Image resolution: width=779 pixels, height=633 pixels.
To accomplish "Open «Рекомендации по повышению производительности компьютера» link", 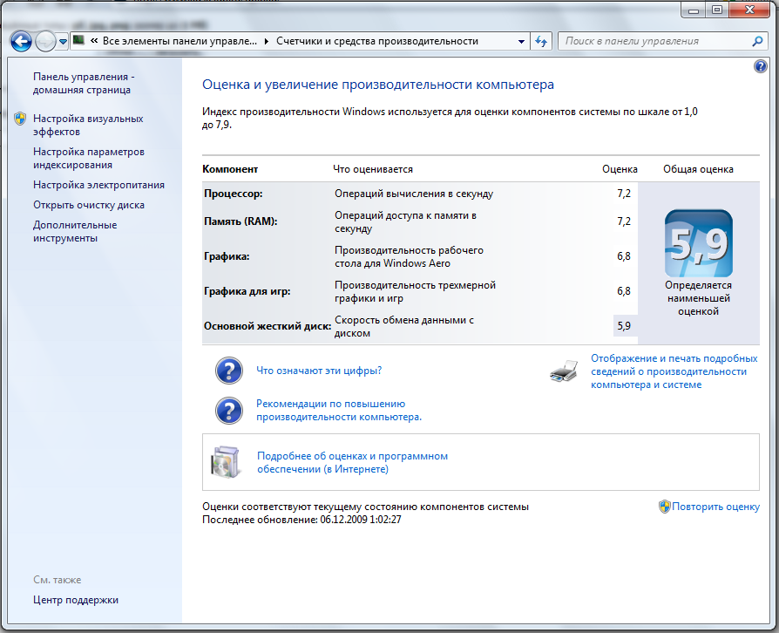I will (x=339, y=411).
